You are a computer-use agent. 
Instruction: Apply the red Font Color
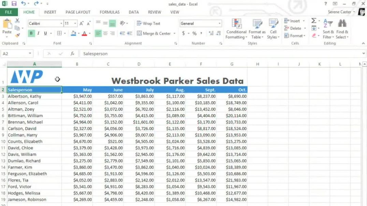[x=85, y=33]
